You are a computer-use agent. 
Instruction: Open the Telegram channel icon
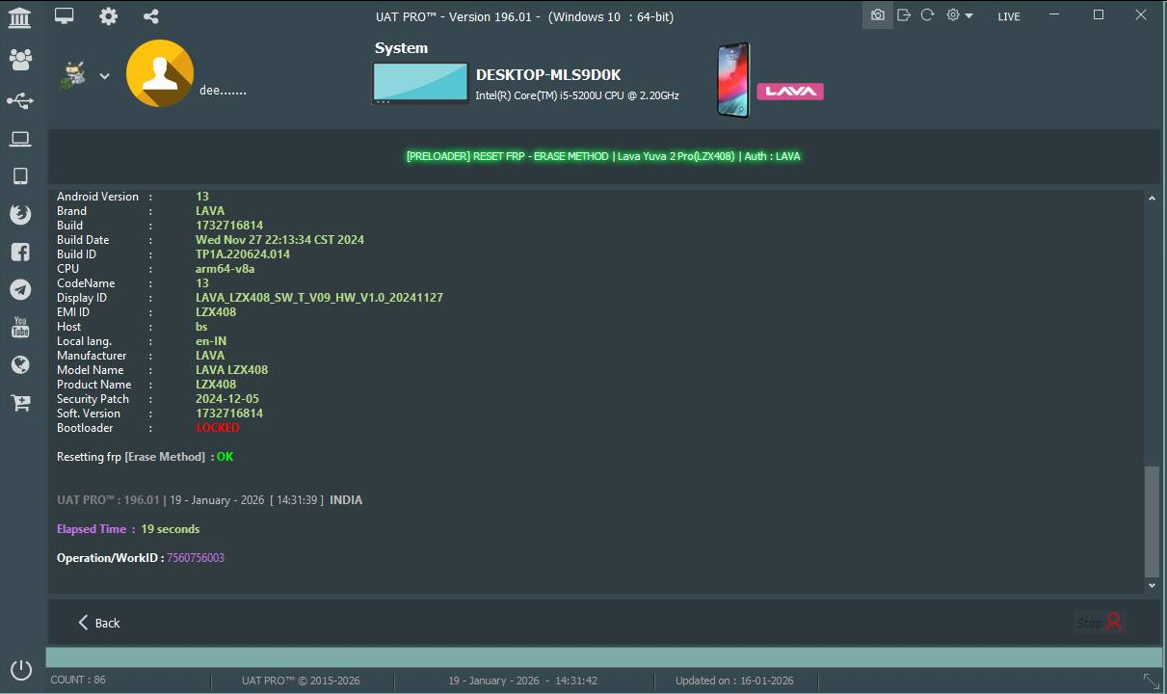20,289
